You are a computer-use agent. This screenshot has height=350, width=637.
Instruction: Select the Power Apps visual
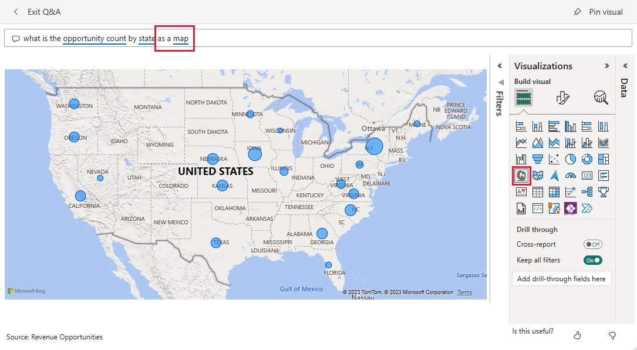[x=571, y=208]
